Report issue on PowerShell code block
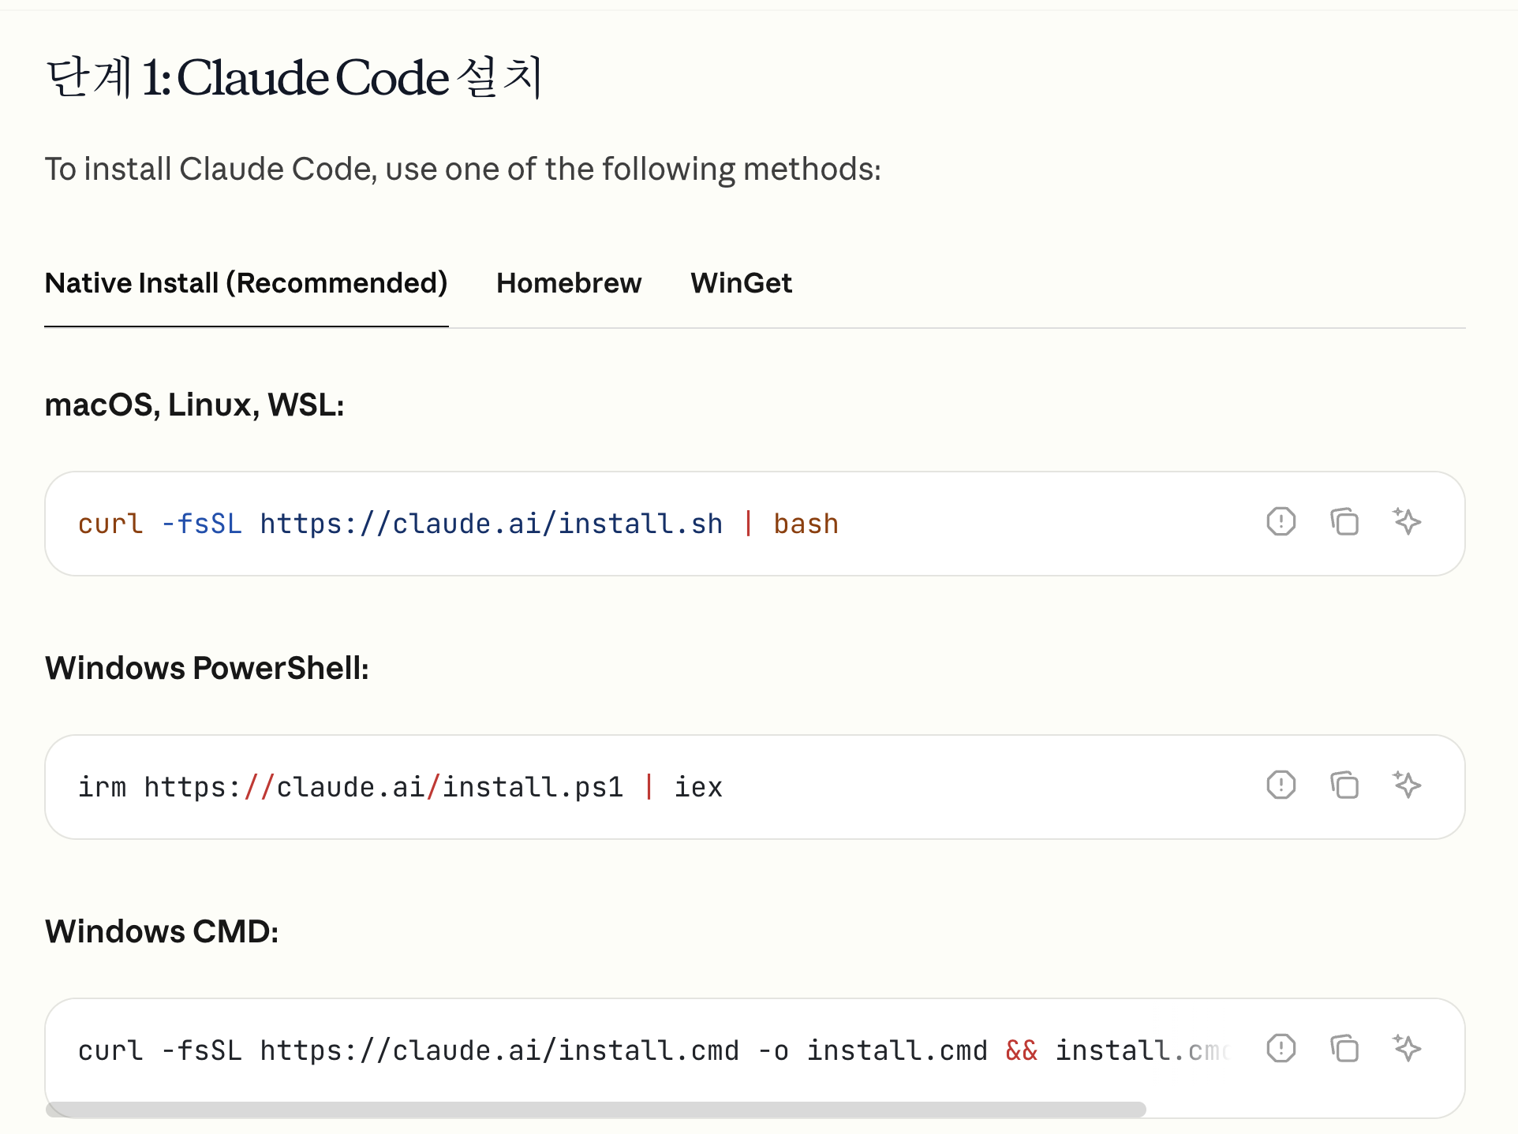Viewport: 1518px width, 1134px height. click(1281, 785)
